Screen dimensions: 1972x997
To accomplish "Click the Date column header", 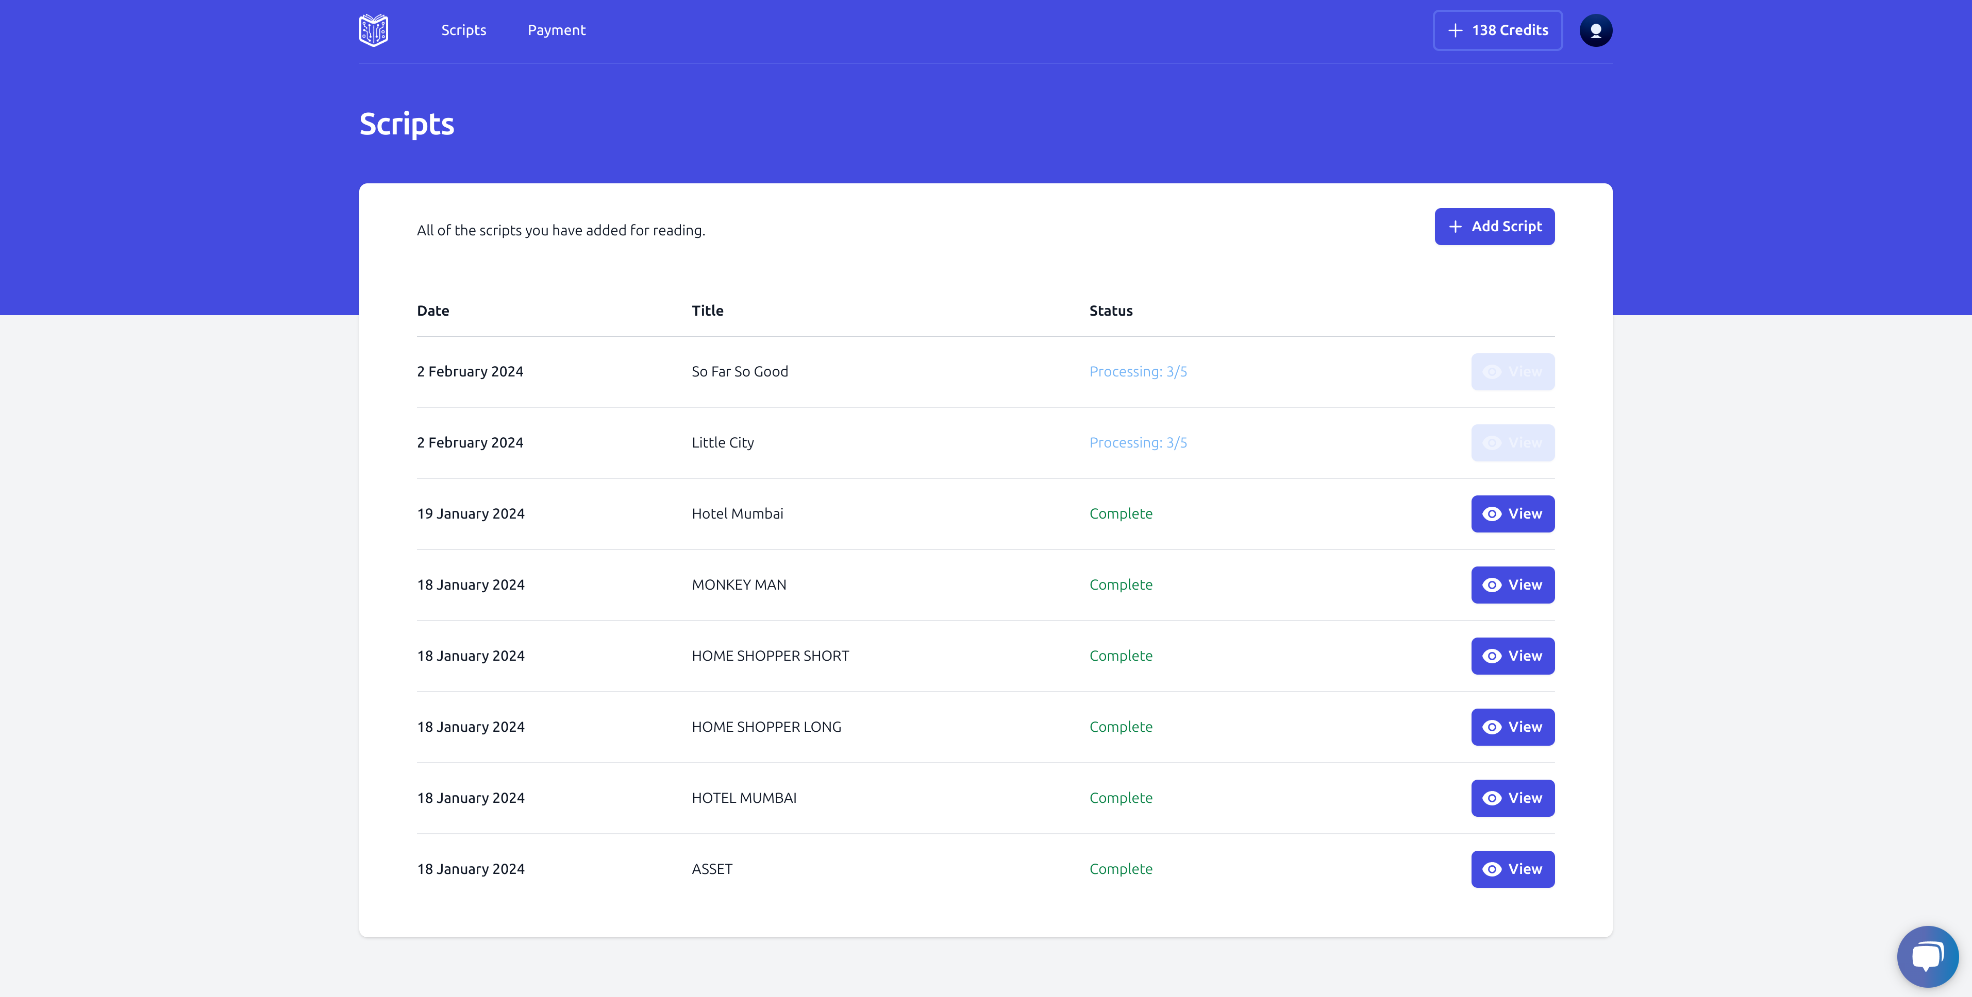I will coord(432,311).
